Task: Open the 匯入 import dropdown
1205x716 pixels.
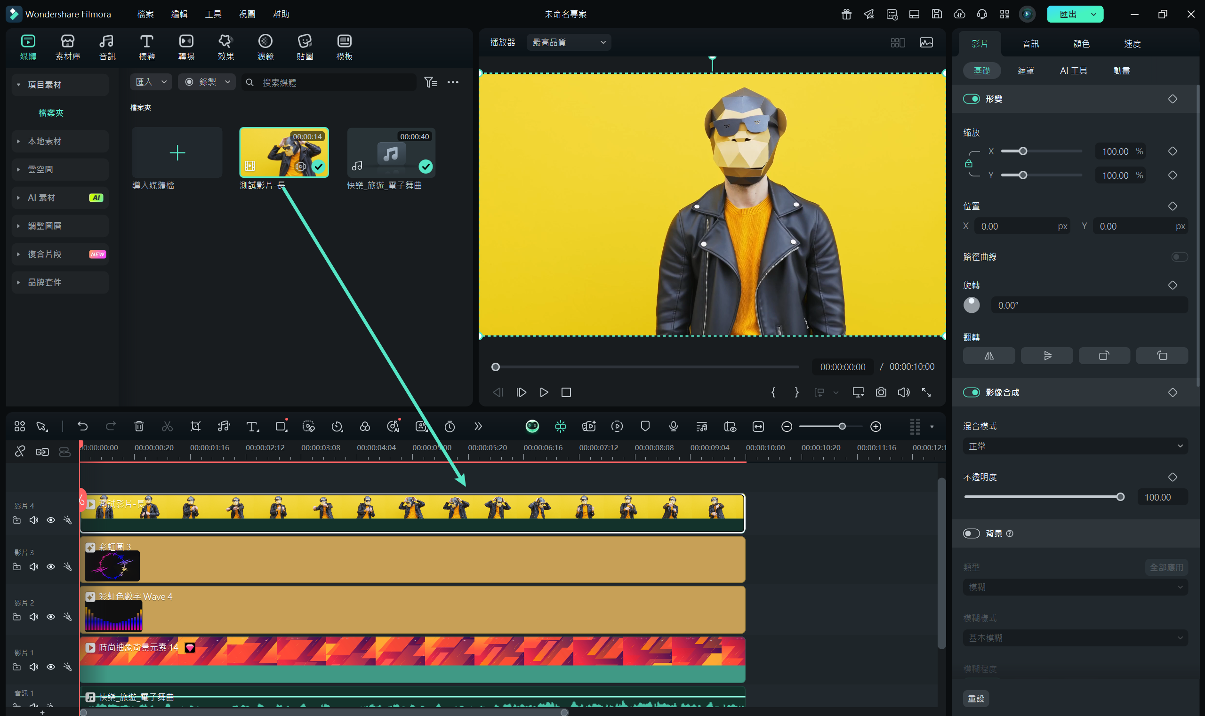Action: tap(151, 82)
